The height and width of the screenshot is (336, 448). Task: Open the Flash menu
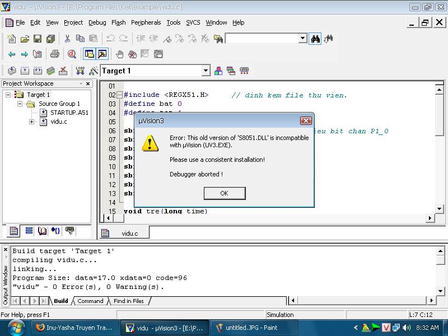(118, 22)
